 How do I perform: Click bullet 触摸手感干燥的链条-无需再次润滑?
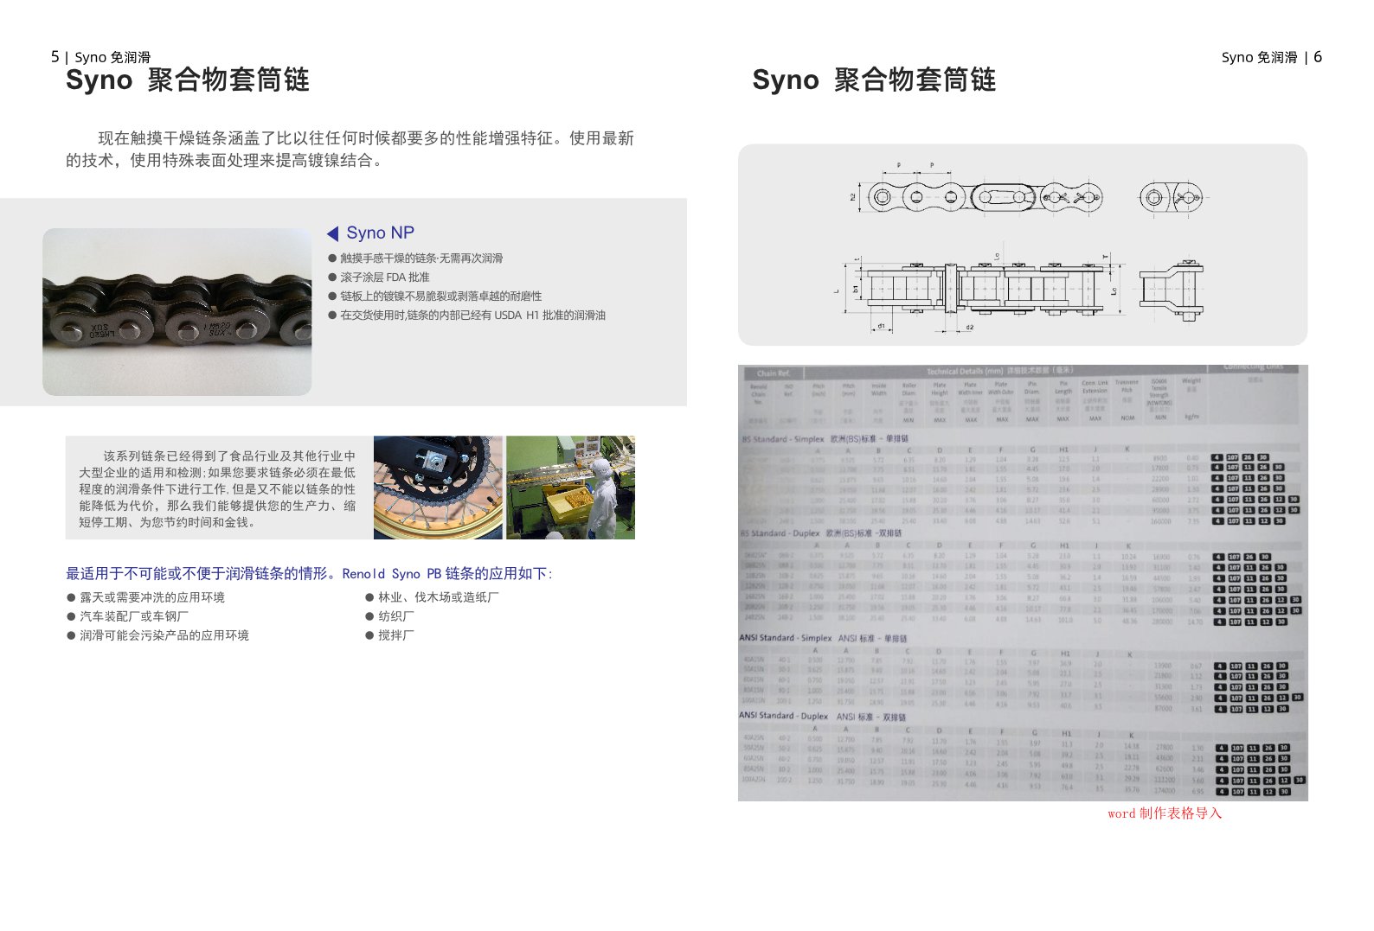tap(415, 258)
